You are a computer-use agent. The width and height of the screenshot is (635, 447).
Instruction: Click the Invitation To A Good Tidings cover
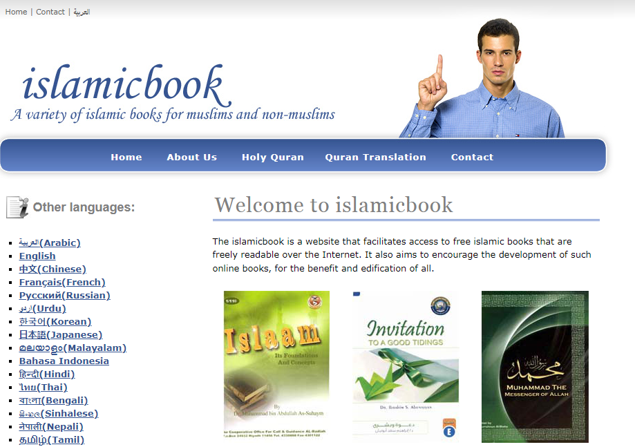point(405,366)
